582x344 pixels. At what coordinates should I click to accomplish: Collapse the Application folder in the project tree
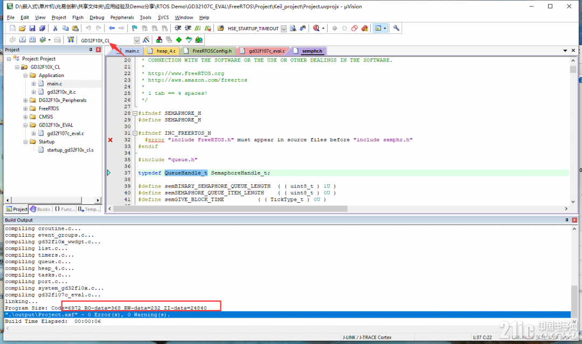pos(25,75)
